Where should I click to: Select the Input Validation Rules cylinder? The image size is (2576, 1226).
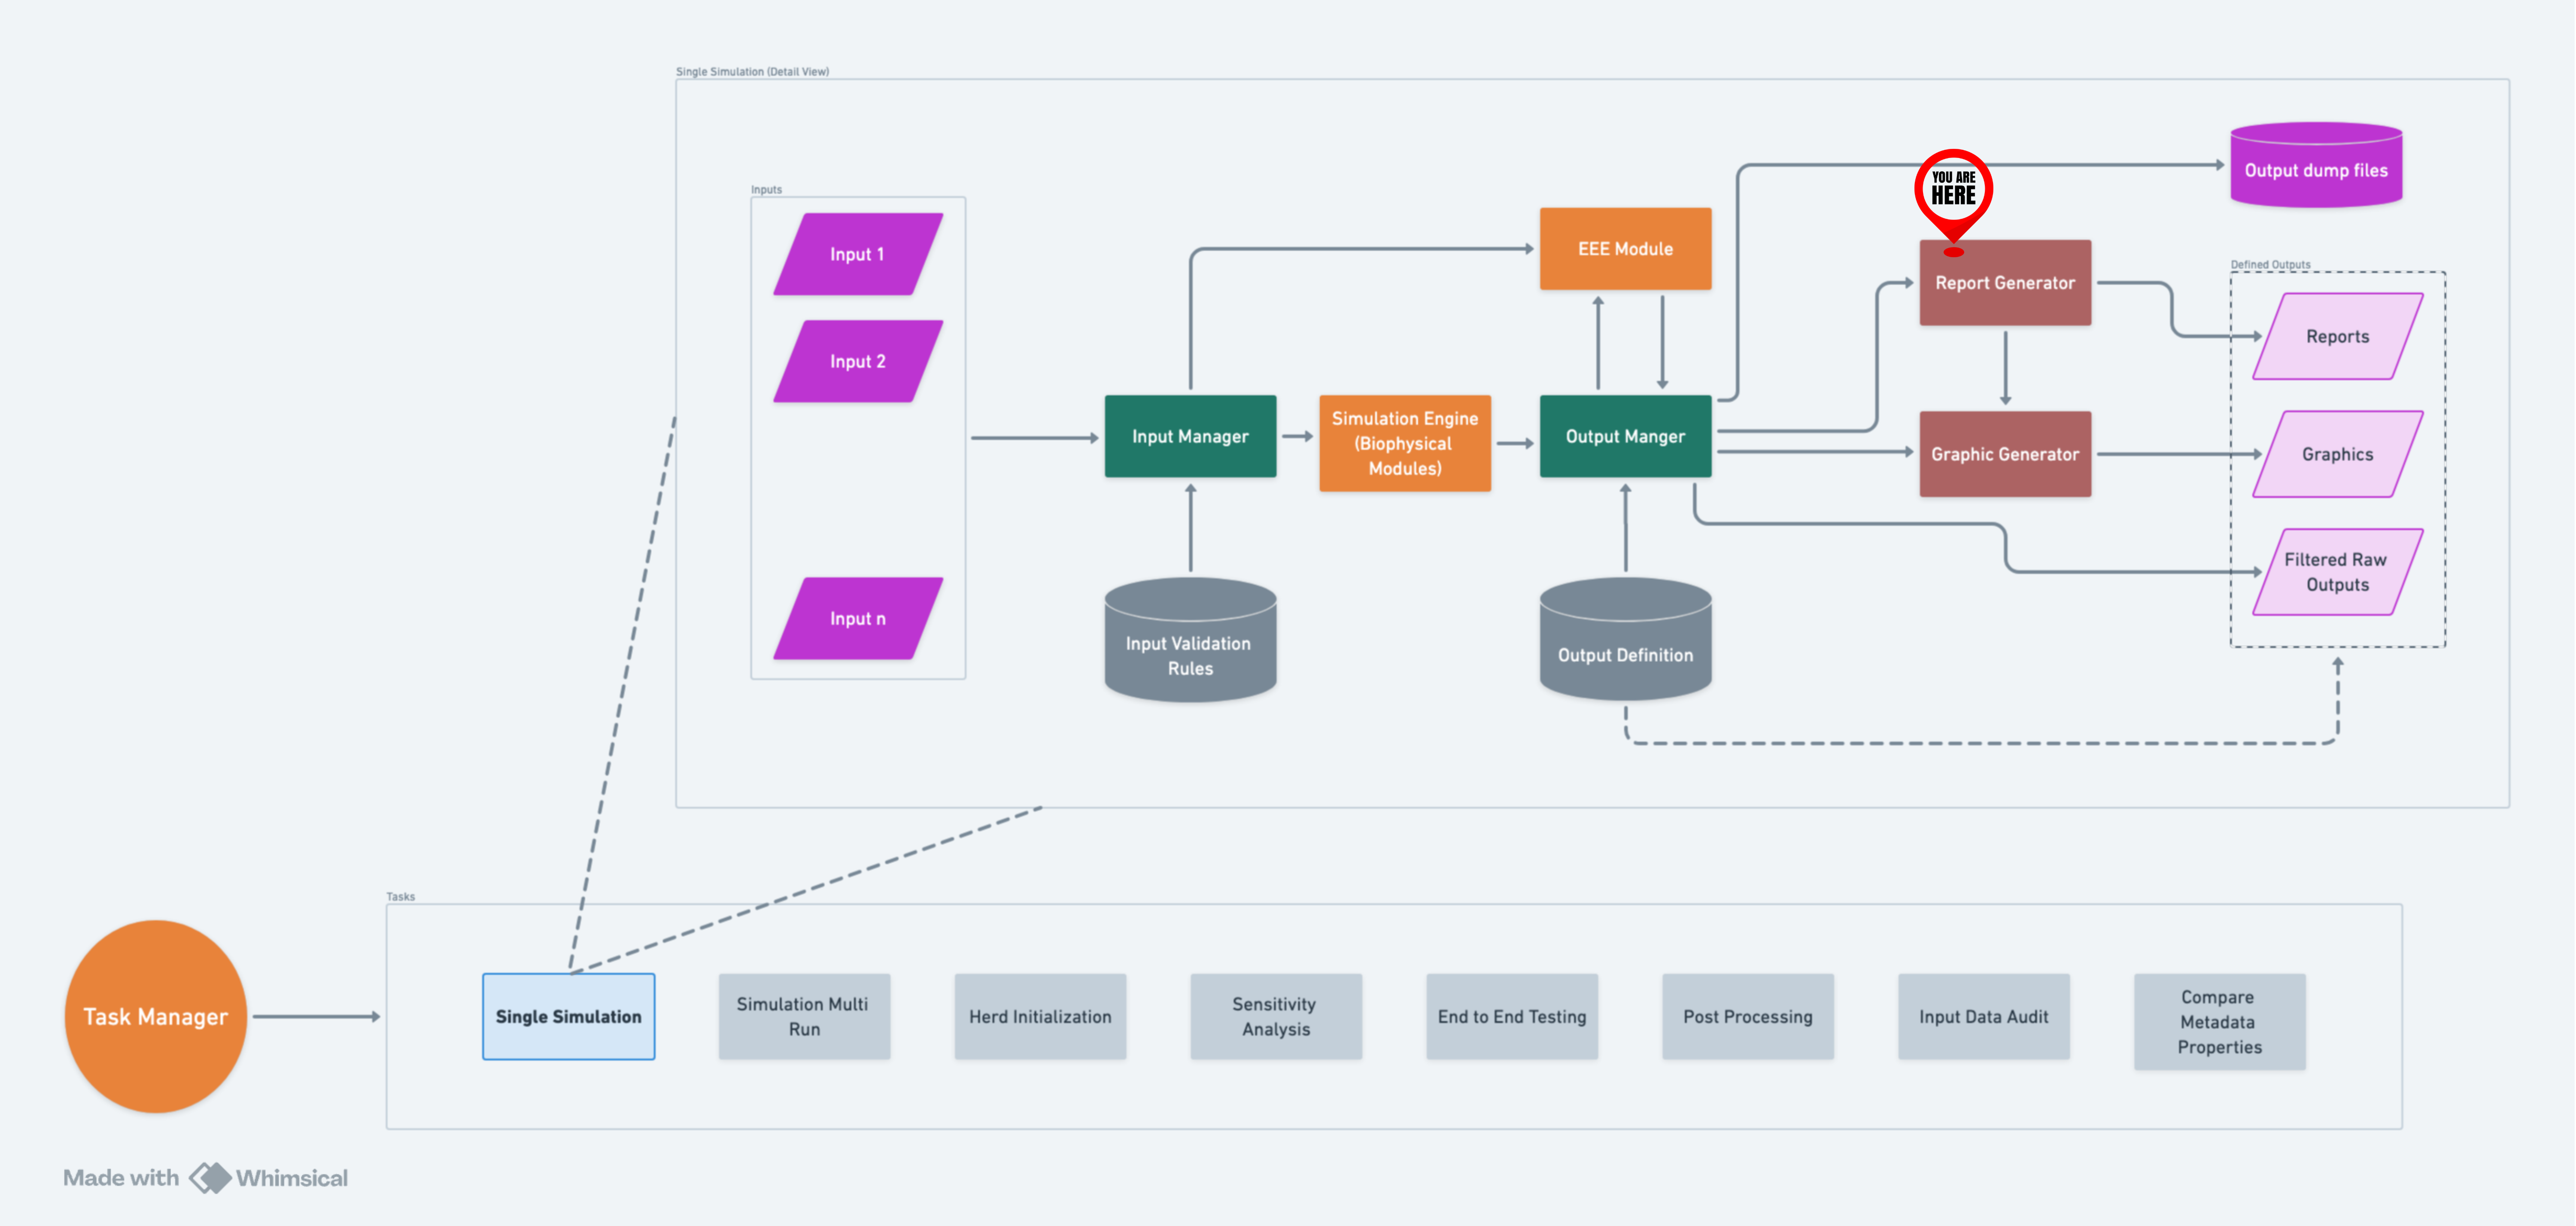coord(1190,640)
